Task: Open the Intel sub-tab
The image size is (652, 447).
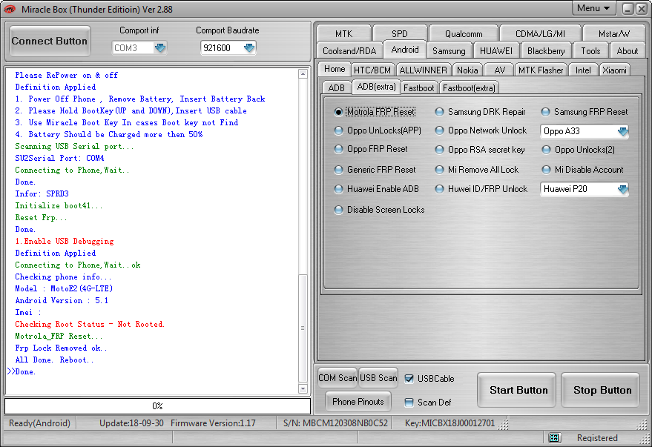Action: point(583,70)
